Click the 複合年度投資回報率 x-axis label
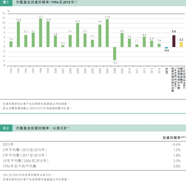 (174, 79)
